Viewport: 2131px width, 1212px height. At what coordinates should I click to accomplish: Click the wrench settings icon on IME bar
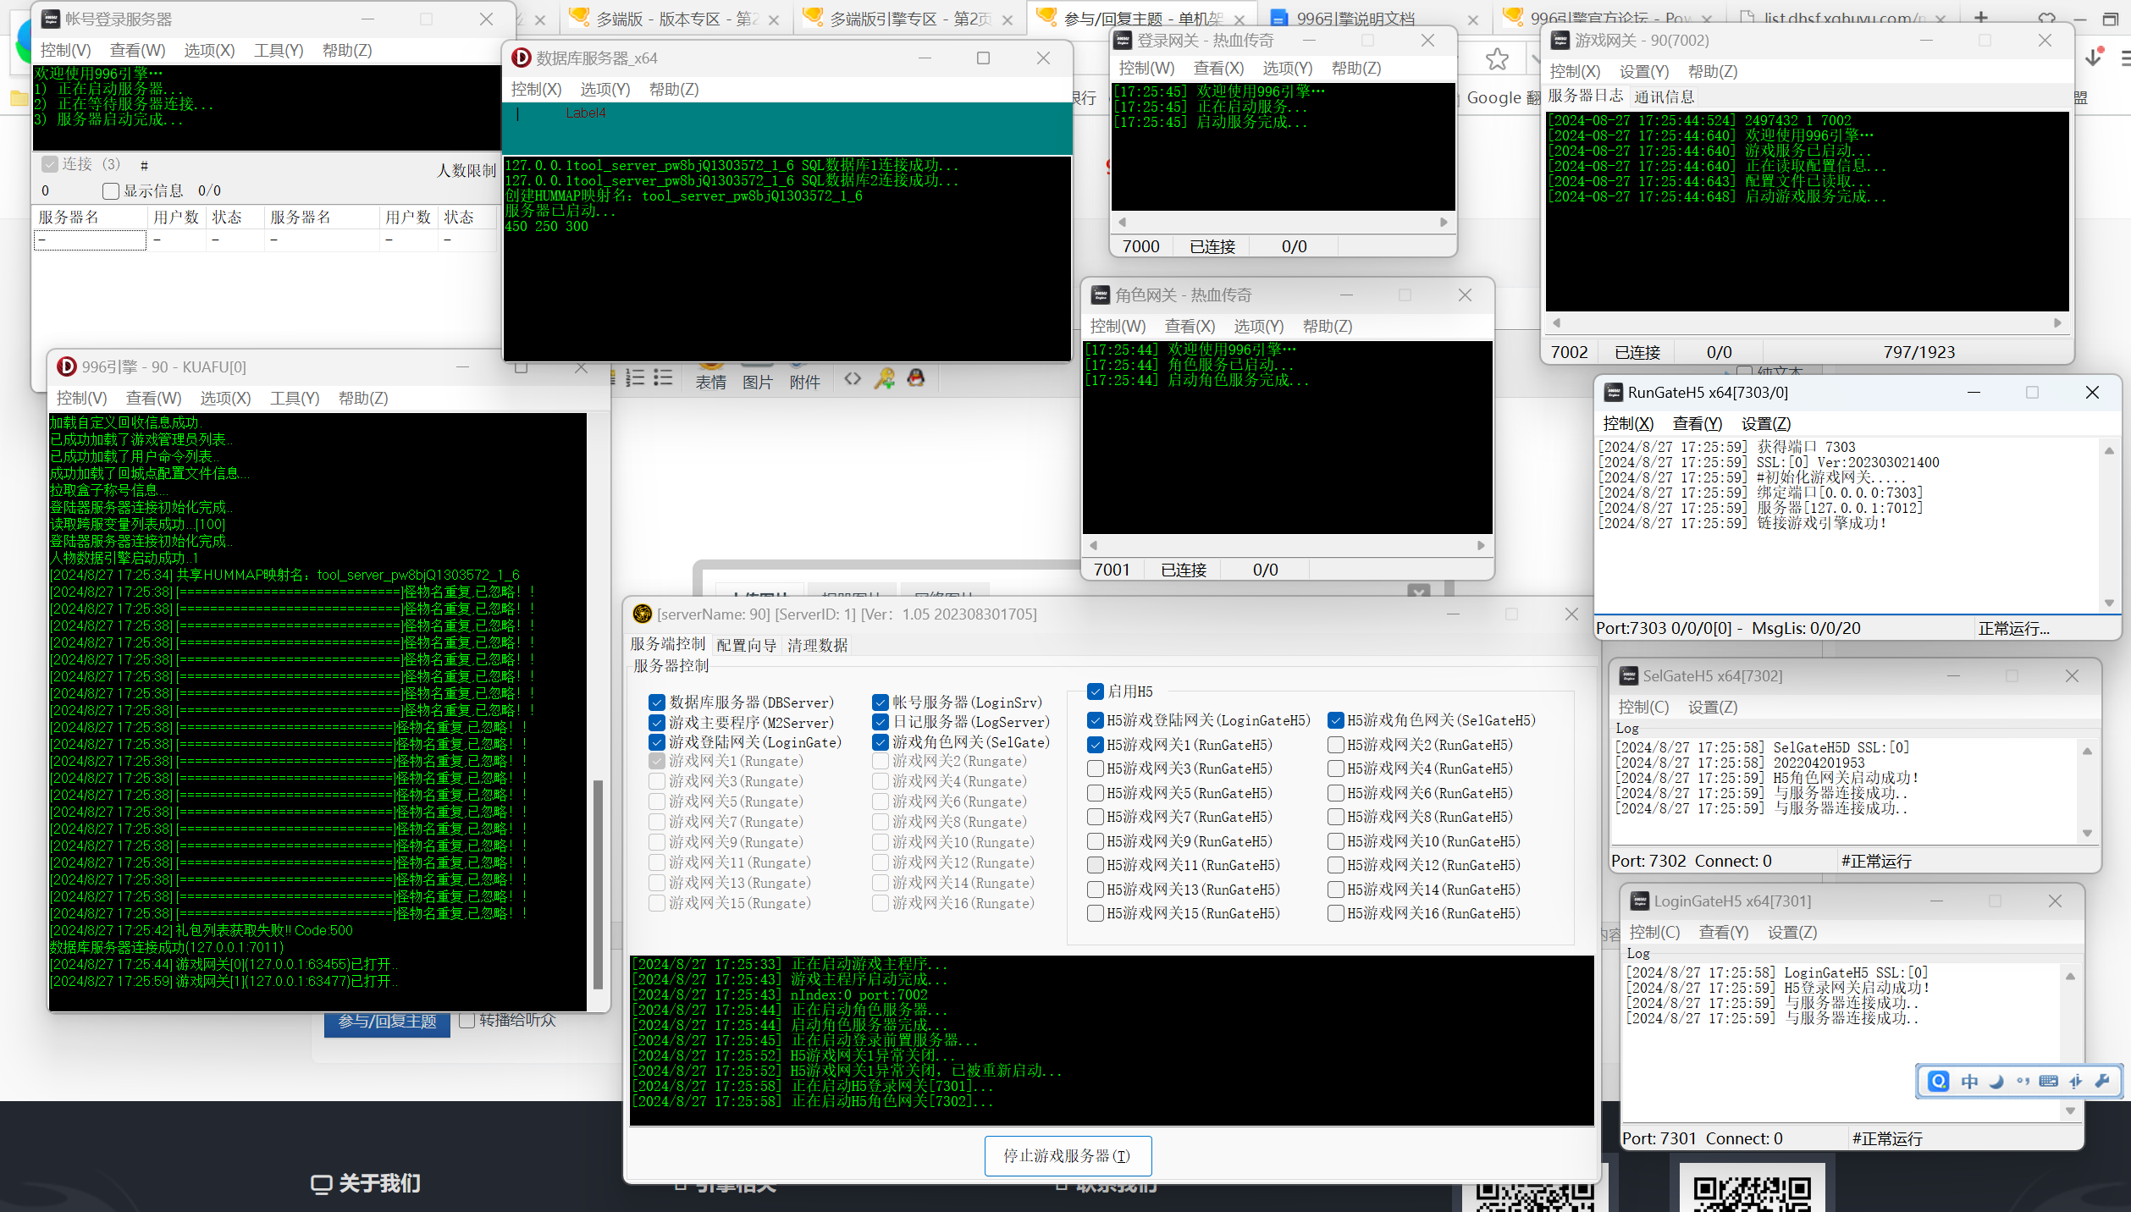[x=2101, y=1081]
